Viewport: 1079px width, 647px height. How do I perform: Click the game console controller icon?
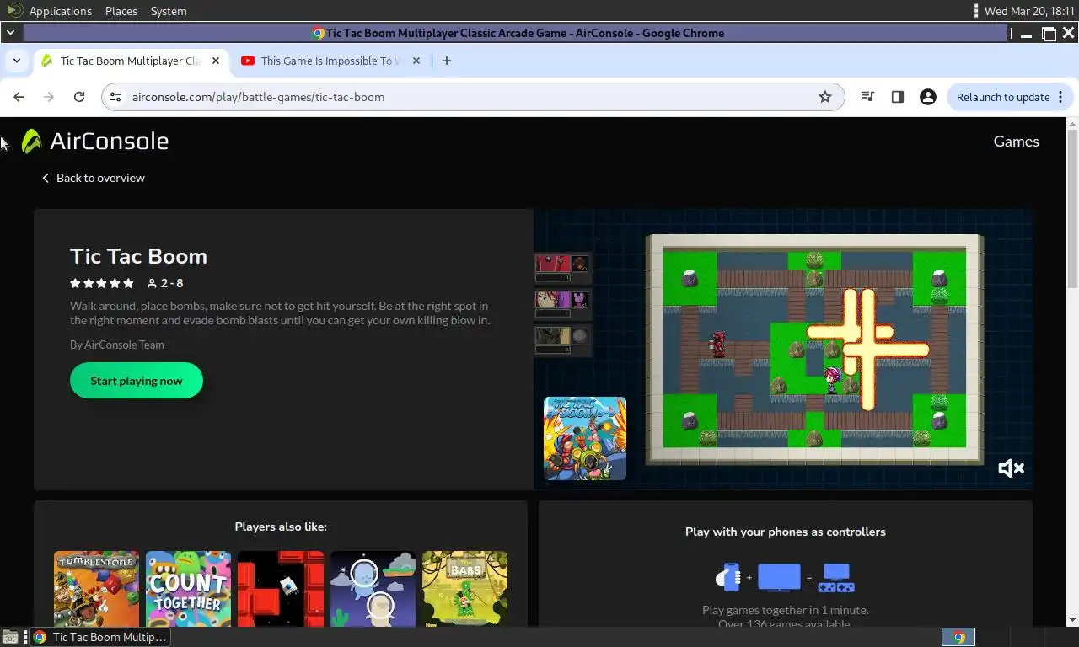(x=838, y=578)
